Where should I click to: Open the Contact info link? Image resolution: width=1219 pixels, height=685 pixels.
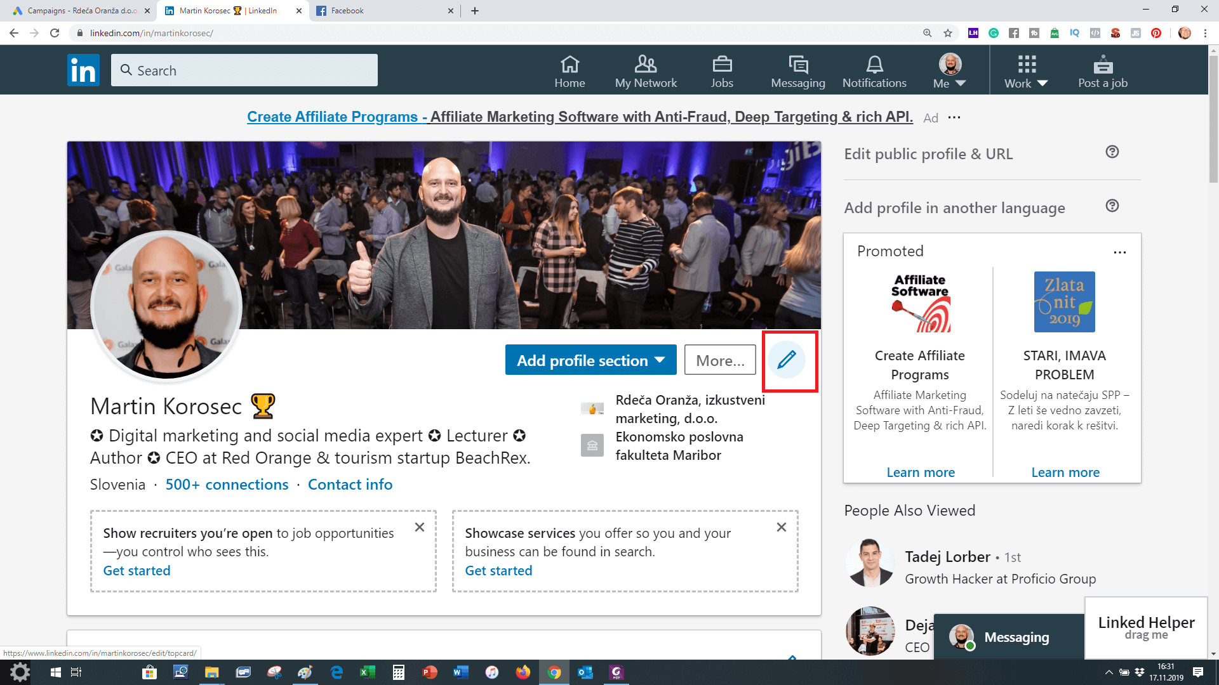(350, 485)
